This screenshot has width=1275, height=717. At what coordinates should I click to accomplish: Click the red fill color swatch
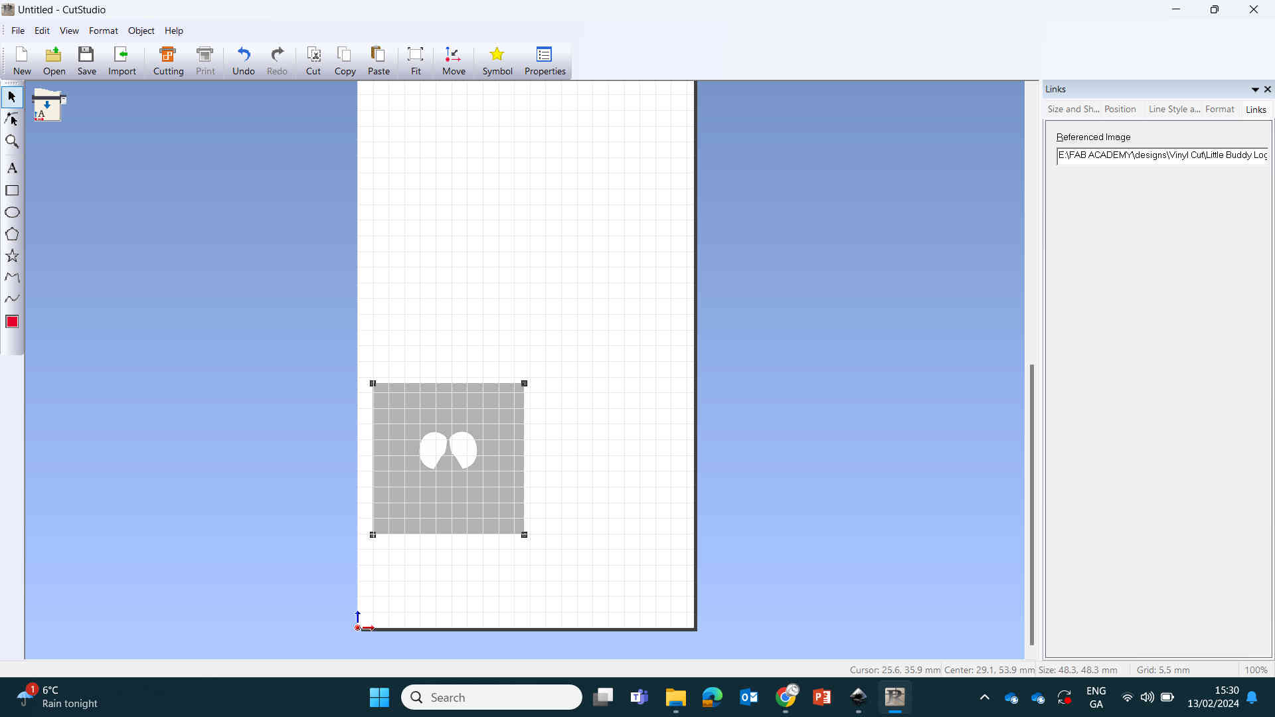pos(12,322)
